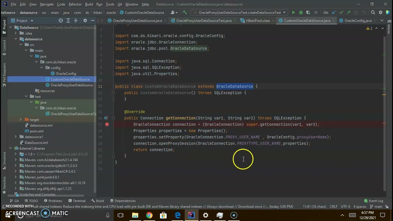The height and width of the screenshot is (221, 393).
Task: Click UTF-8 encoding in status bar
Action: point(345,207)
